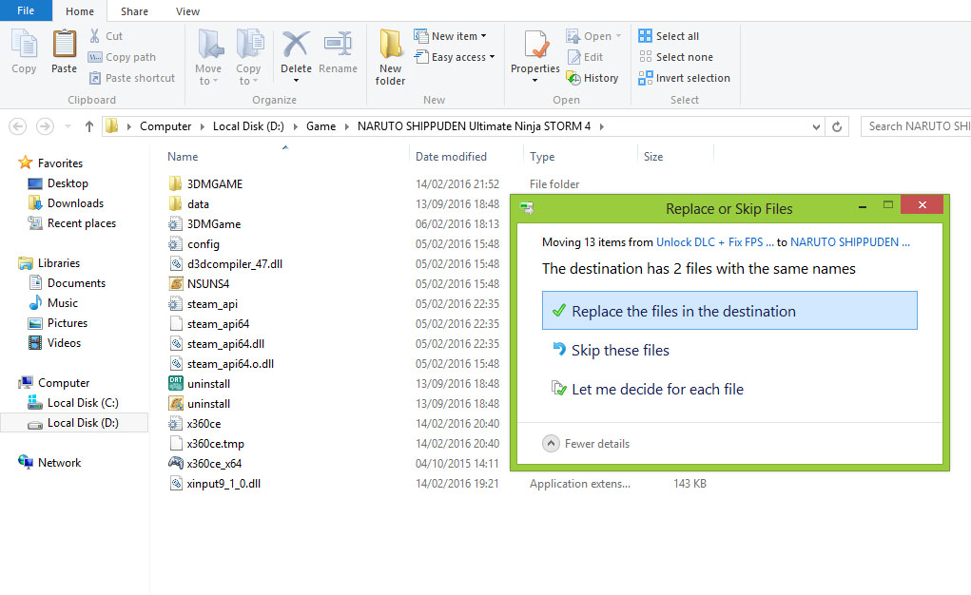Click the History ribbon button
971x595 pixels.
click(592, 78)
